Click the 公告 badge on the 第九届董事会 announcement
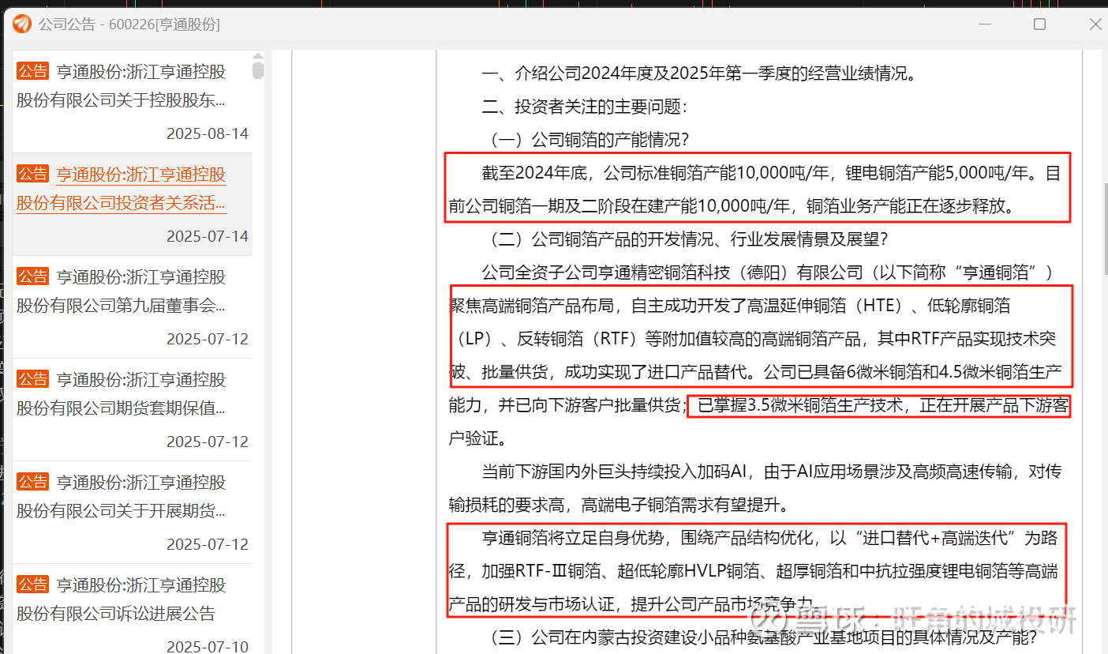This screenshot has height=654, width=1108. [33, 276]
